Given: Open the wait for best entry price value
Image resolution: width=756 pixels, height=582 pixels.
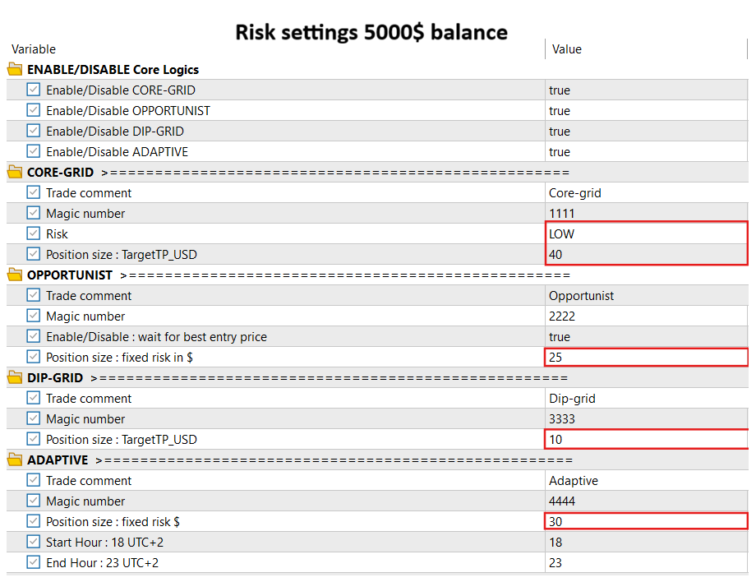Looking at the screenshot, I should coord(645,337).
